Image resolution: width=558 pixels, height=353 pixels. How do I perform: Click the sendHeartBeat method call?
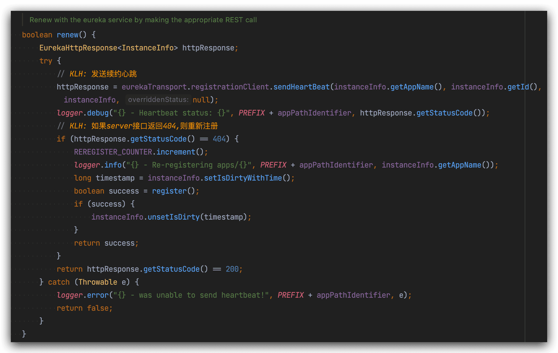coord(301,87)
